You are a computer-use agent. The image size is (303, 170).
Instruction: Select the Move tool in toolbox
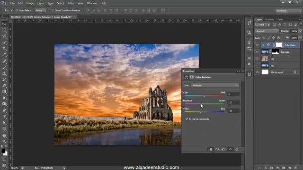4,24
